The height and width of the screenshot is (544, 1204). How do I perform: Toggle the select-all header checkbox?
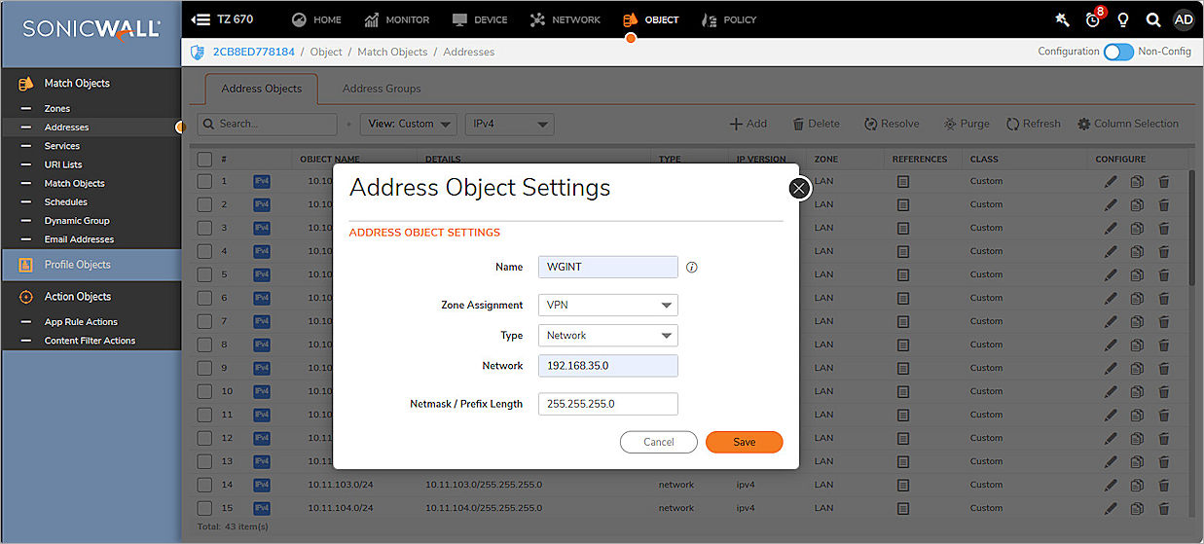click(x=204, y=159)
